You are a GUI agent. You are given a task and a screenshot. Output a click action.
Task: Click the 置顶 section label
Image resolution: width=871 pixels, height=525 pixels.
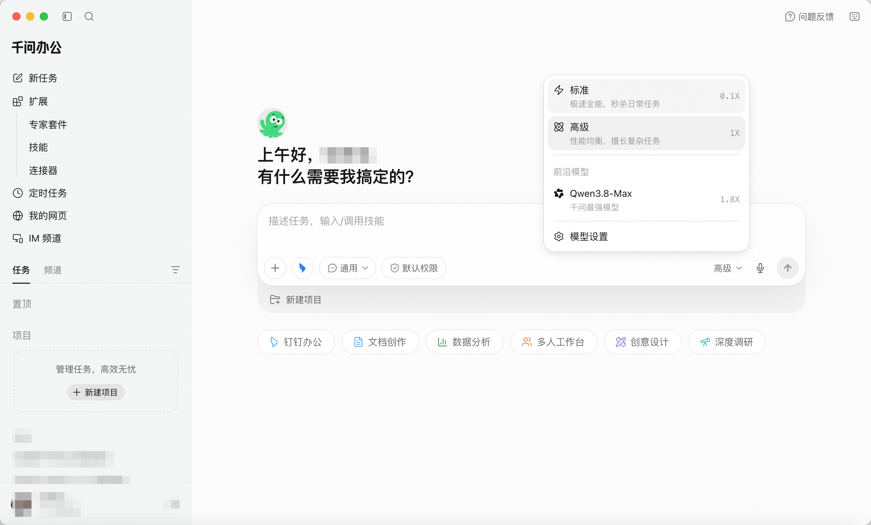tap(22, 304)
